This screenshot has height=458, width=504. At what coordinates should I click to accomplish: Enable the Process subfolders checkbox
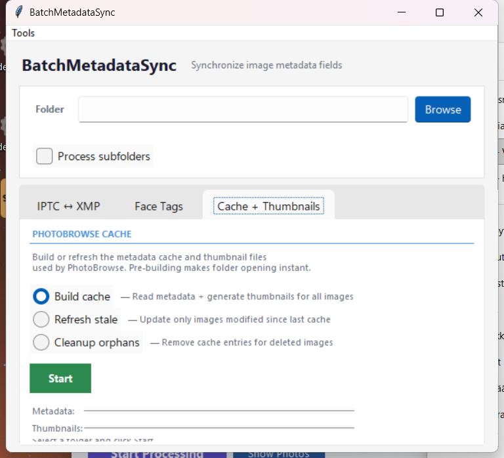44,156
